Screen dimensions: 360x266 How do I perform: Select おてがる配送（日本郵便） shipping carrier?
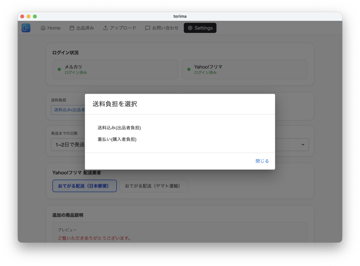84,186
